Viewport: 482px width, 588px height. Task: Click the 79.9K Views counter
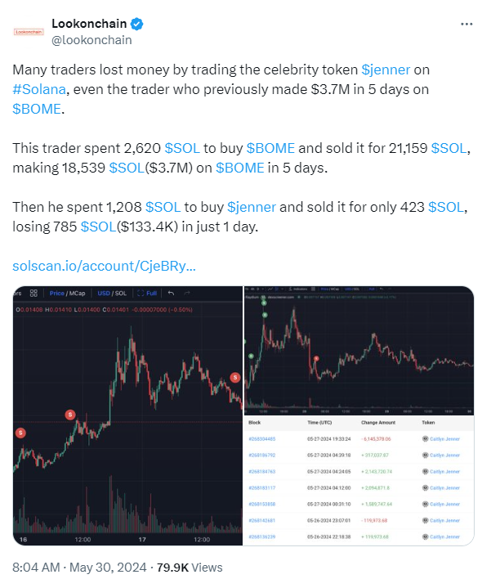coord(190,568)
